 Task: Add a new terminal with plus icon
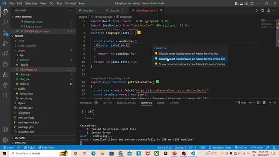coord(250,103)
